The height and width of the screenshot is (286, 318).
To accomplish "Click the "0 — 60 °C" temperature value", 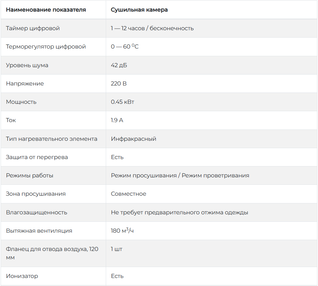I will coord(125,47).
